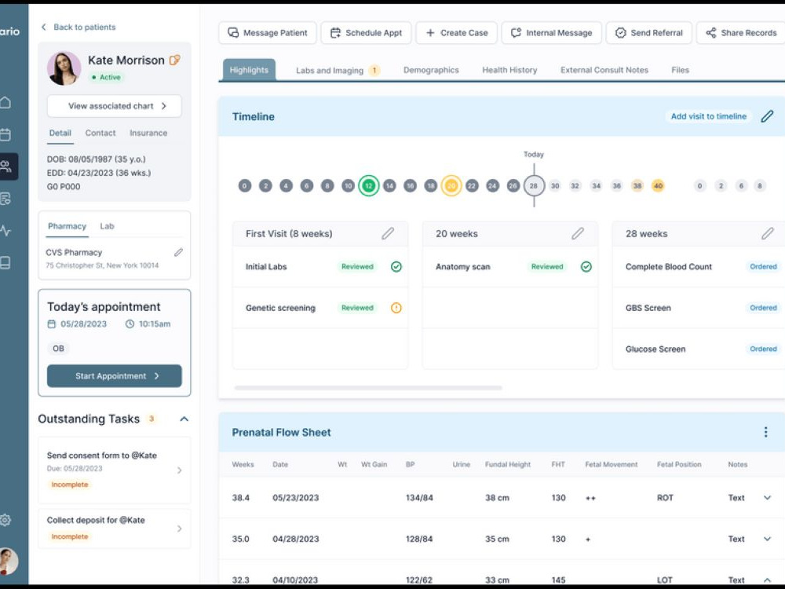Viewport: 785px width, 589px height.
Task: Select the Patients icon in sidebar
Action: click(6, 166)
